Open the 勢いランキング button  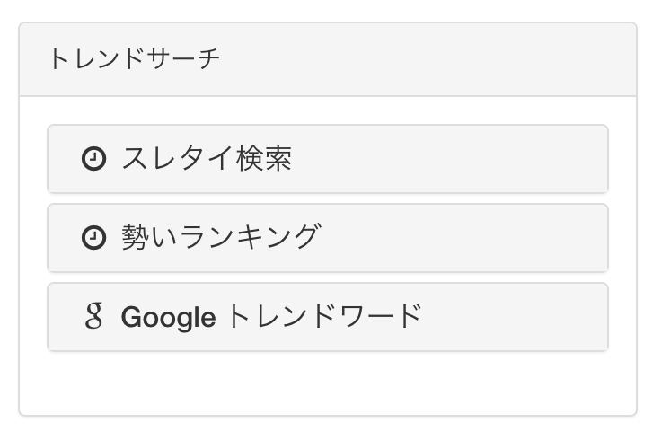click(x=328, y=238)
